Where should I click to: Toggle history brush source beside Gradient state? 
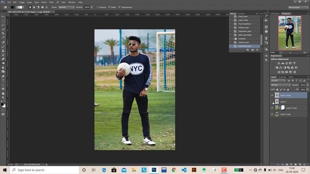(x=231, y=39)
